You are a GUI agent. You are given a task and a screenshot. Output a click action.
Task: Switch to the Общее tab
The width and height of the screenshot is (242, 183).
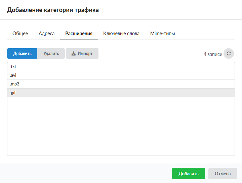(x=20, y=34)
